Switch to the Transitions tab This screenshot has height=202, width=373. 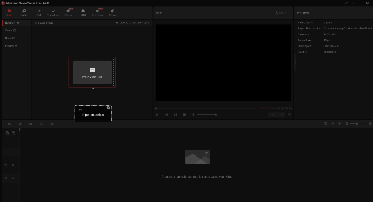[53, 13]
